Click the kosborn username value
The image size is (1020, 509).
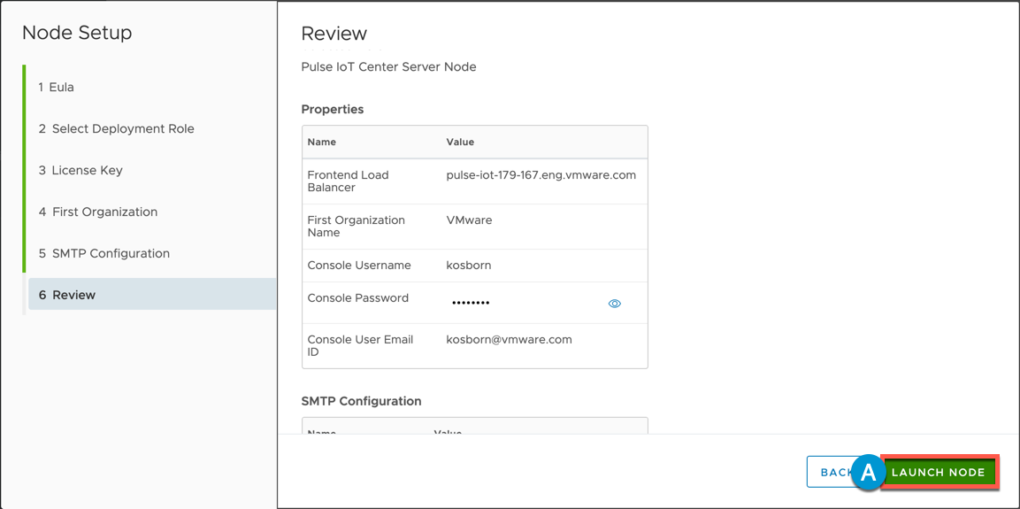(468, 266)
